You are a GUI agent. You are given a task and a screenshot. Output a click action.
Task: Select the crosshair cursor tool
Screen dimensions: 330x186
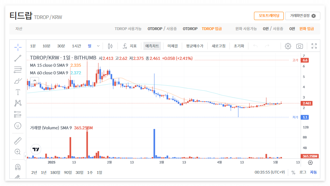18,47
